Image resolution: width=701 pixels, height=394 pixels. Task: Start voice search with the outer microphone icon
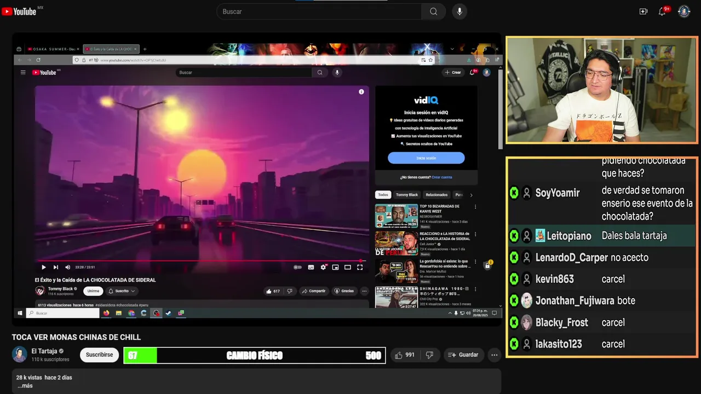click(459, 11)
